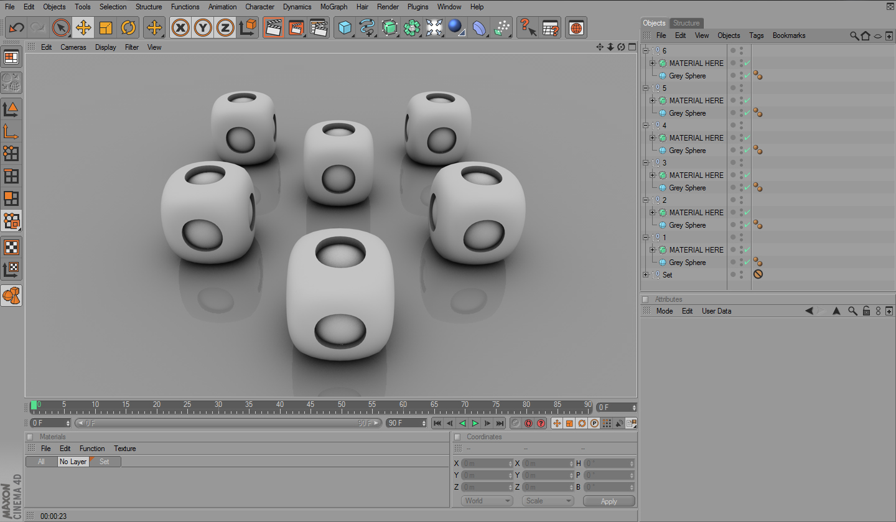Click the Render View clapperboard icon
Viewport: 896px width, 522px height.
pyautogui.click(x=273, y=27)
